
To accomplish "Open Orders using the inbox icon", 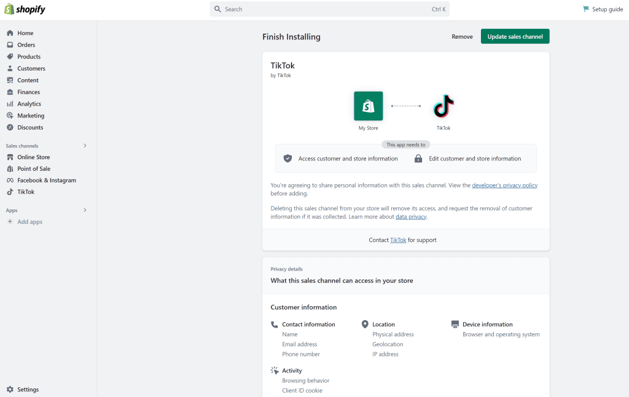I will [x=10, y=45].
